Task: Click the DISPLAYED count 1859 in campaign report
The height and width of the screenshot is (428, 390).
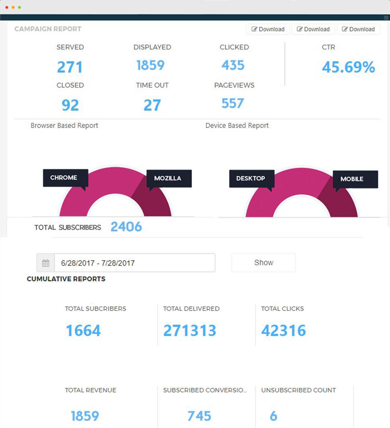Action: pos(150,65)
